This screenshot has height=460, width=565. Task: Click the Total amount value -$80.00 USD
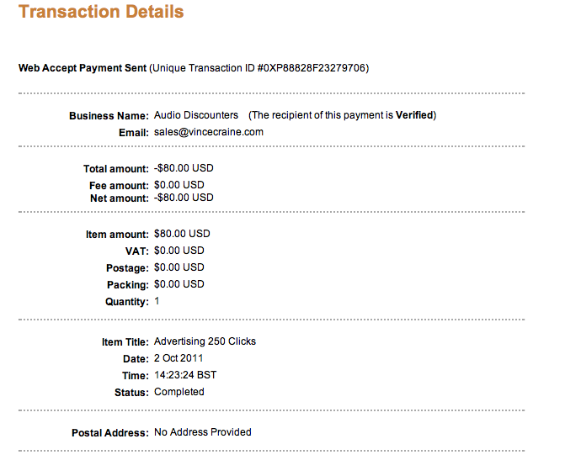coord(184,168)
